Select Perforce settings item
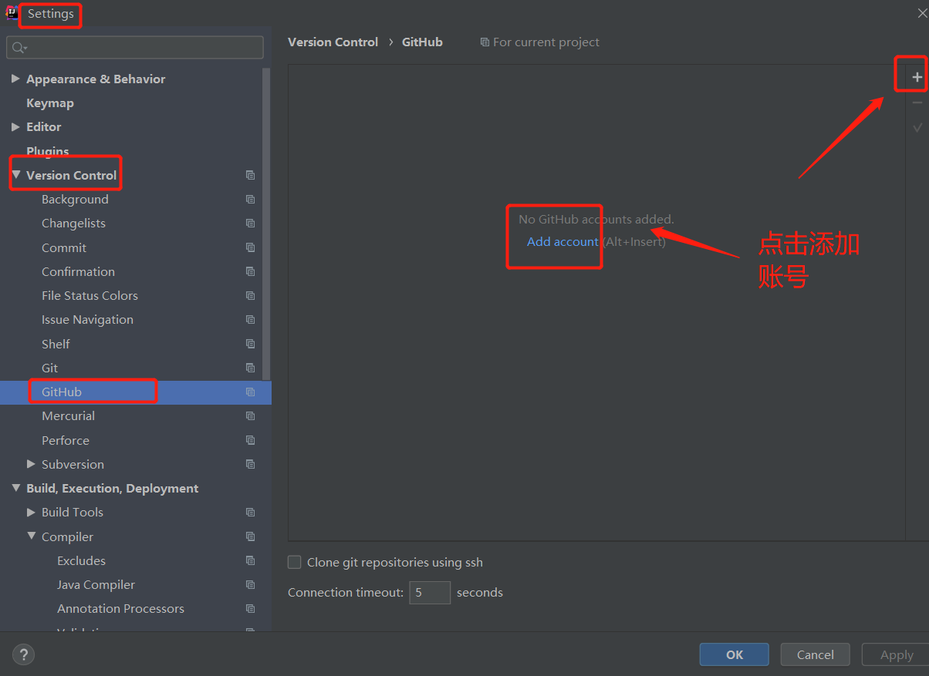Screen dimensions: 929x676 pyautogui.click(x=66, y=441)
